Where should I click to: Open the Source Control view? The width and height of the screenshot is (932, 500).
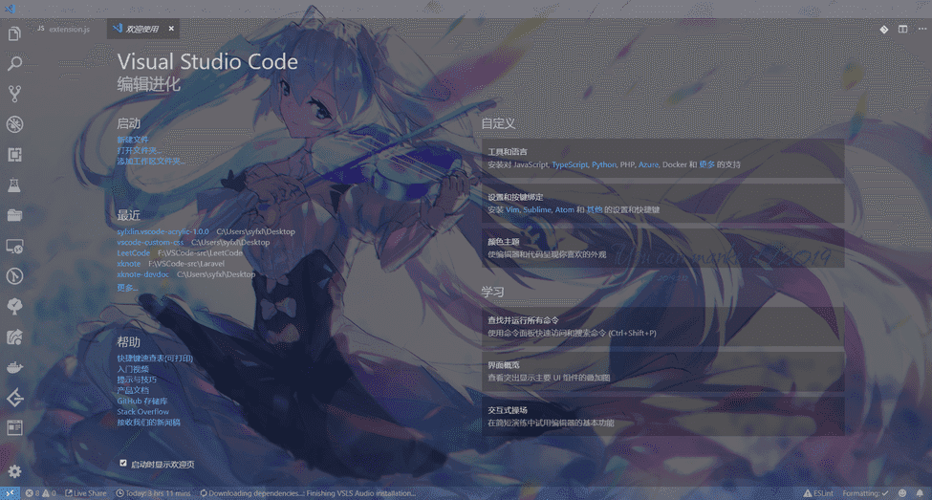[14, 94]
